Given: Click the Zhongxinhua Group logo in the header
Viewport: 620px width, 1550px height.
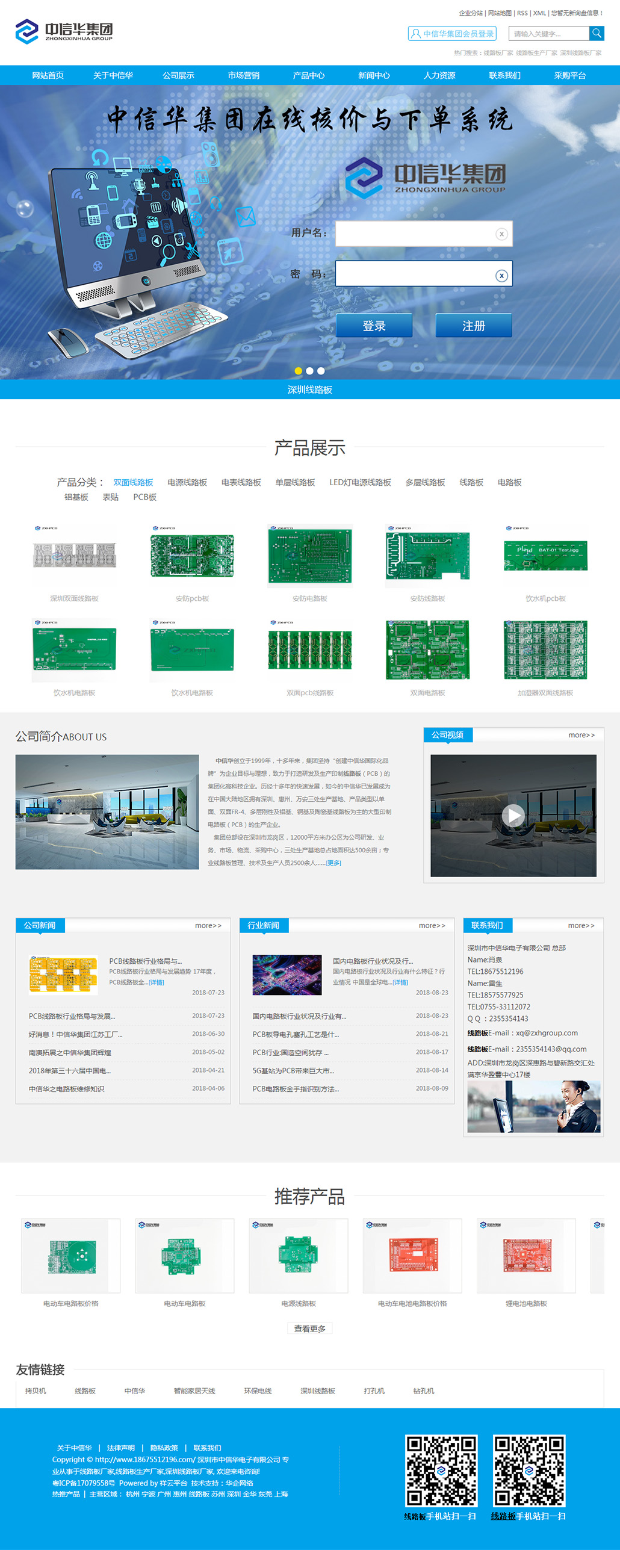Looking at the screenshot, I should pyautogui.click(x=64, y=31).
